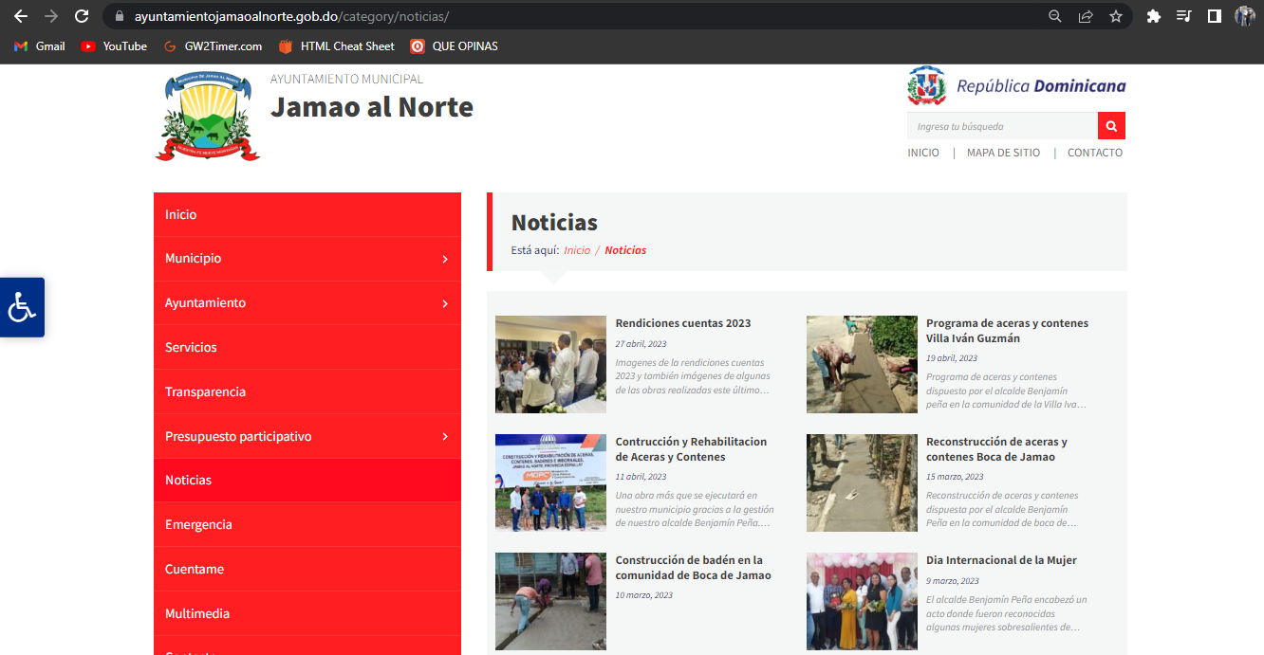Screen dimensions: 1264x655
Task: Open the Construcción de badén thumbnail
Action: (550, 601)
